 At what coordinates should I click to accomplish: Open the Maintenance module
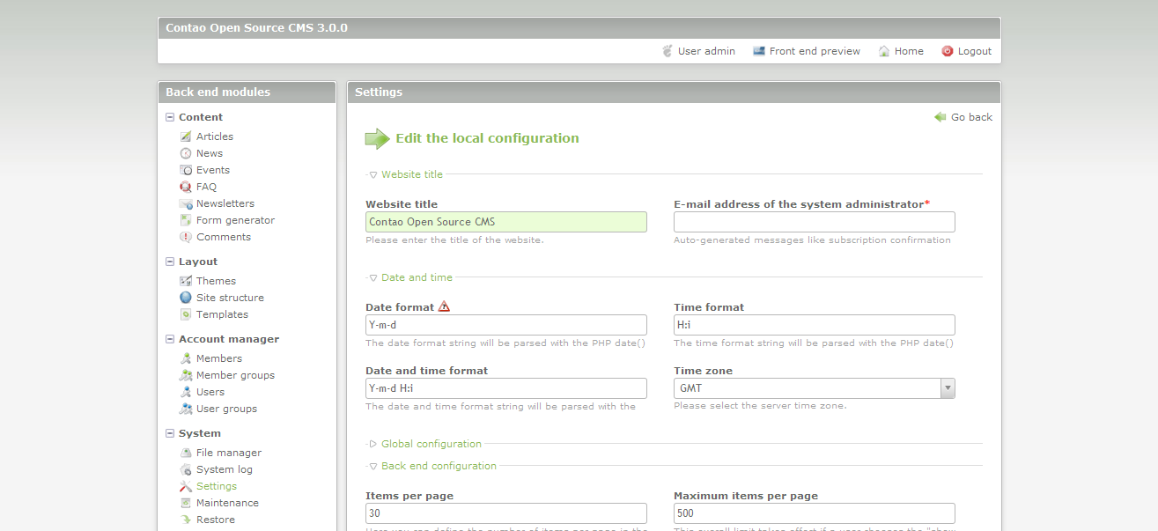pos(225,503)
